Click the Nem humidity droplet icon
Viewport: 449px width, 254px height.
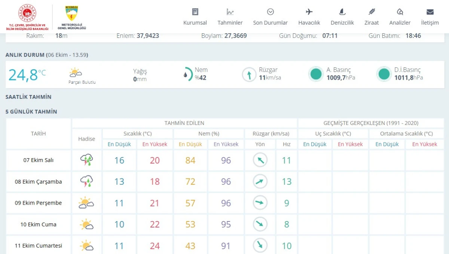[x=187, y=74]
